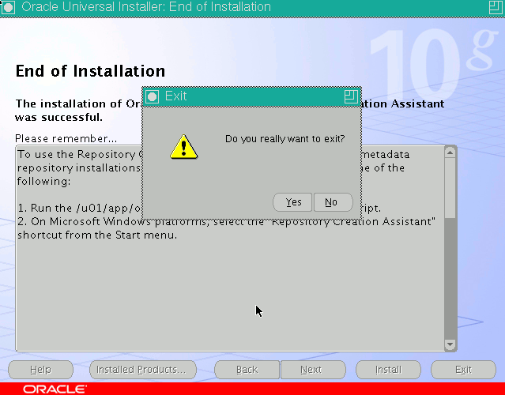Click the 'was successful.' text

[58, 117]
